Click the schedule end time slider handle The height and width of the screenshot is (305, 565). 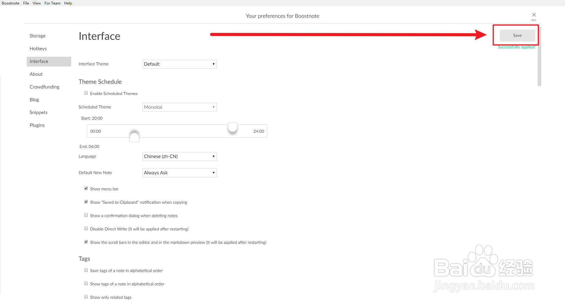click(134, 137)
